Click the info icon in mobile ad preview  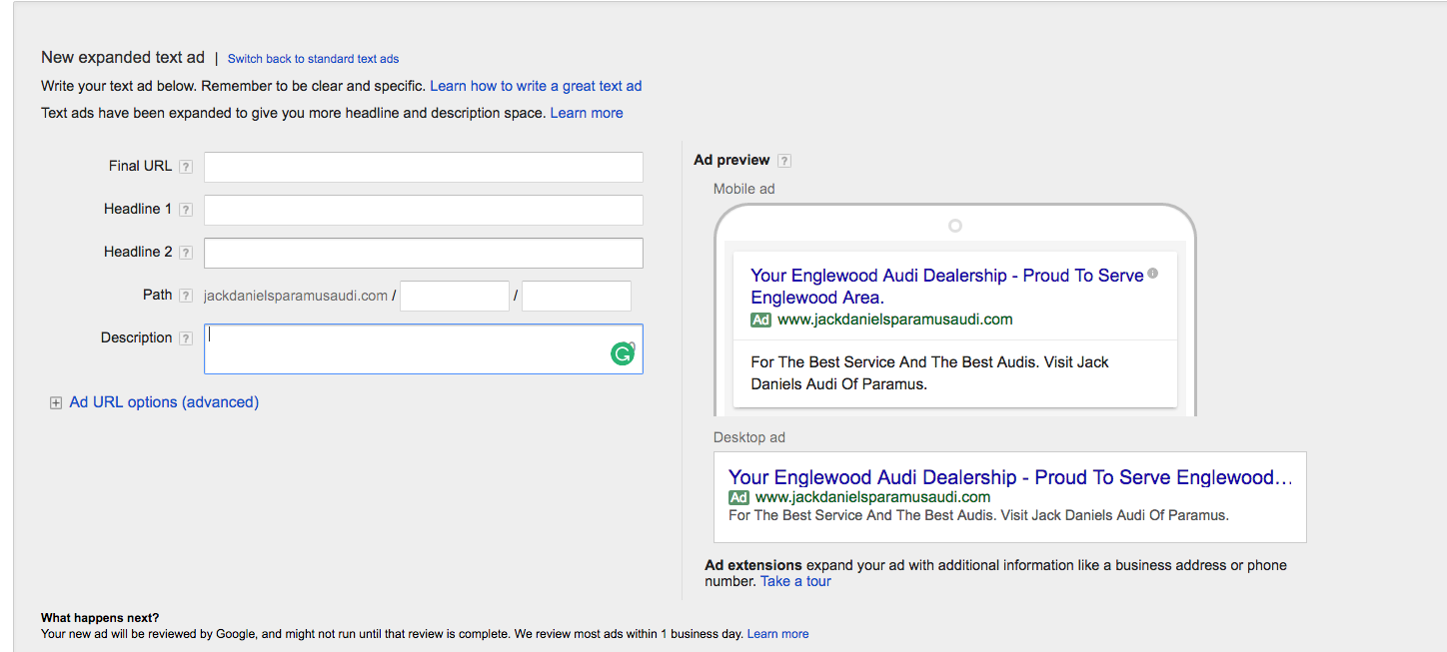1153,273
